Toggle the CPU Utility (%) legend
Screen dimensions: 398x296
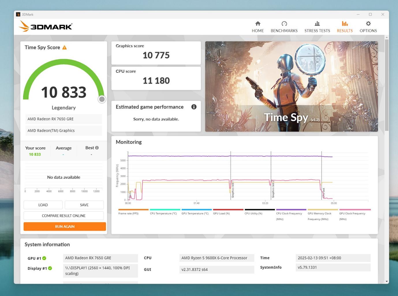pyautogui.click(x=259, y=212)
